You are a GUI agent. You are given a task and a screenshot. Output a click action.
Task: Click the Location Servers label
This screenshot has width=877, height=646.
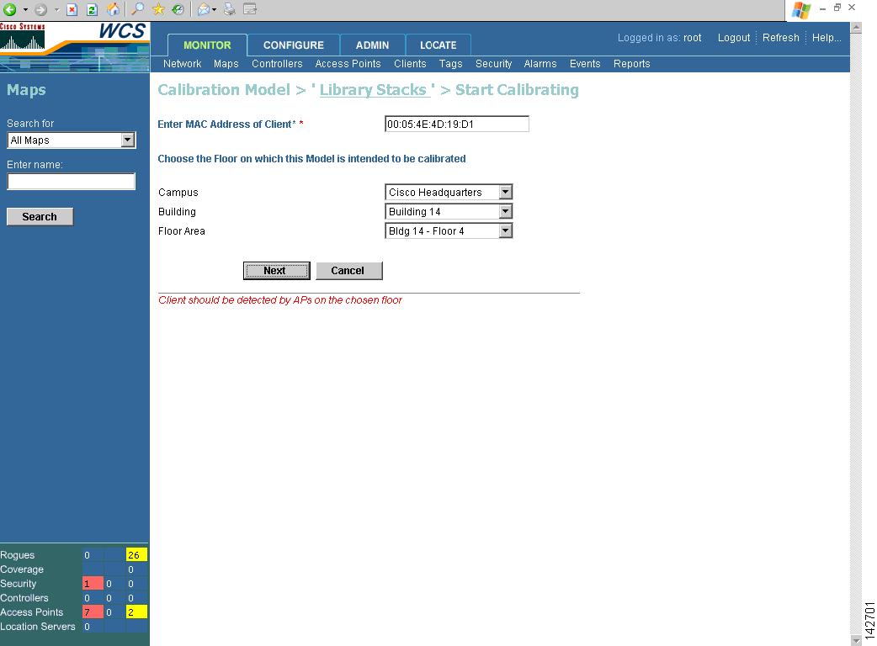coord(38,627)
